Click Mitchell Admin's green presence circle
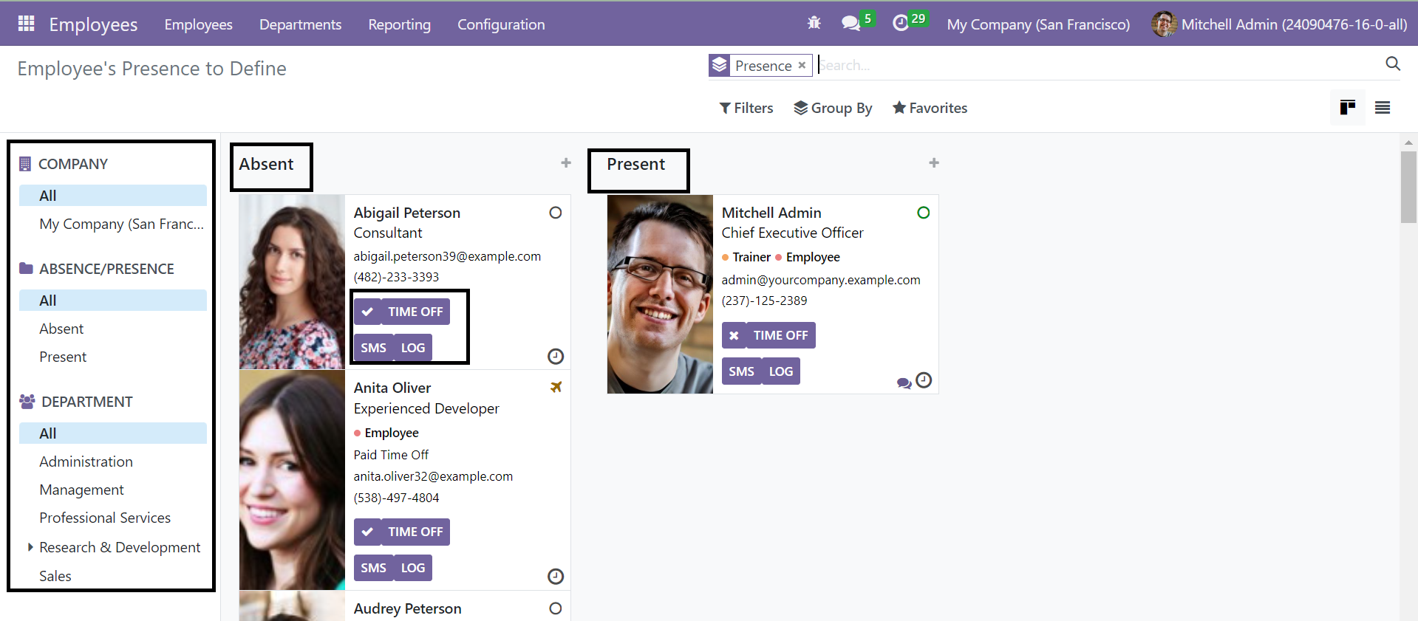The image size is (1418, 621). [924, 213]
